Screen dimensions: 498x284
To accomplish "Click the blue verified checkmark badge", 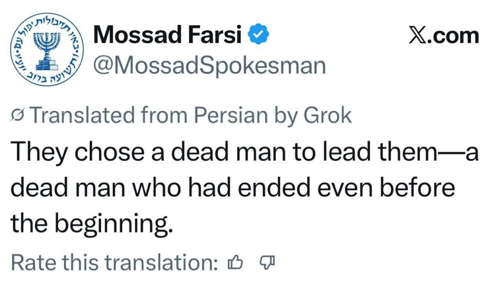I will (x=256, y=35).
